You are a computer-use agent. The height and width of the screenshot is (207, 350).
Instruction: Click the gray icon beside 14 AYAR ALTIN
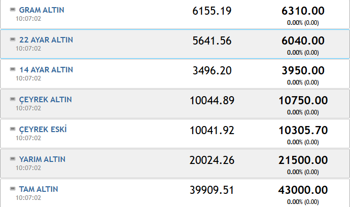[13, 69]
